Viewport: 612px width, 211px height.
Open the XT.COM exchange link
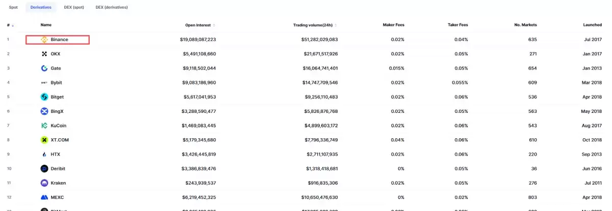tap(60, 140)
